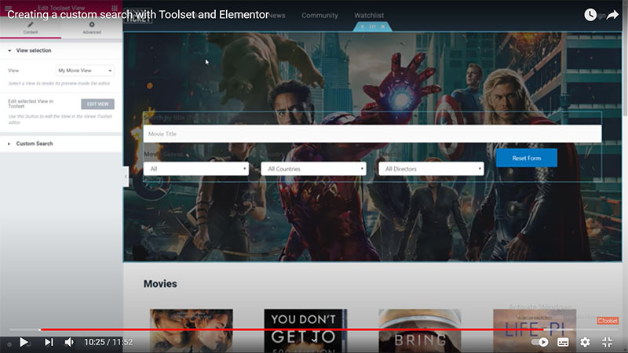
Task: Collapse the Elementor side panel handle
Action: pyautogui.click(x=126, y=176)
